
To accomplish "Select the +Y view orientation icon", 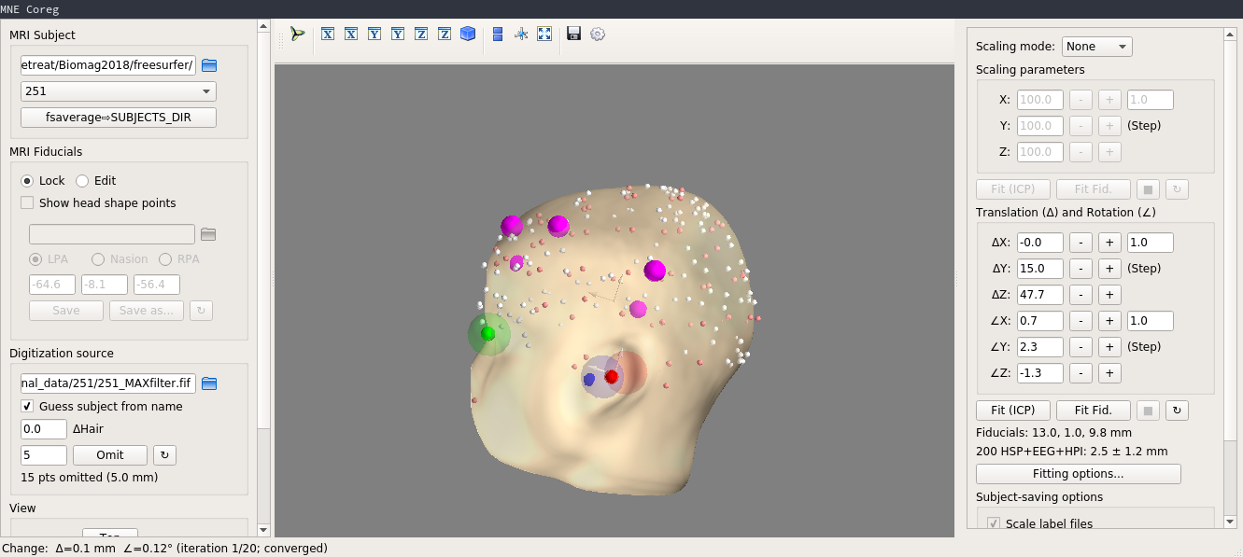I will [x=374, y=34].
